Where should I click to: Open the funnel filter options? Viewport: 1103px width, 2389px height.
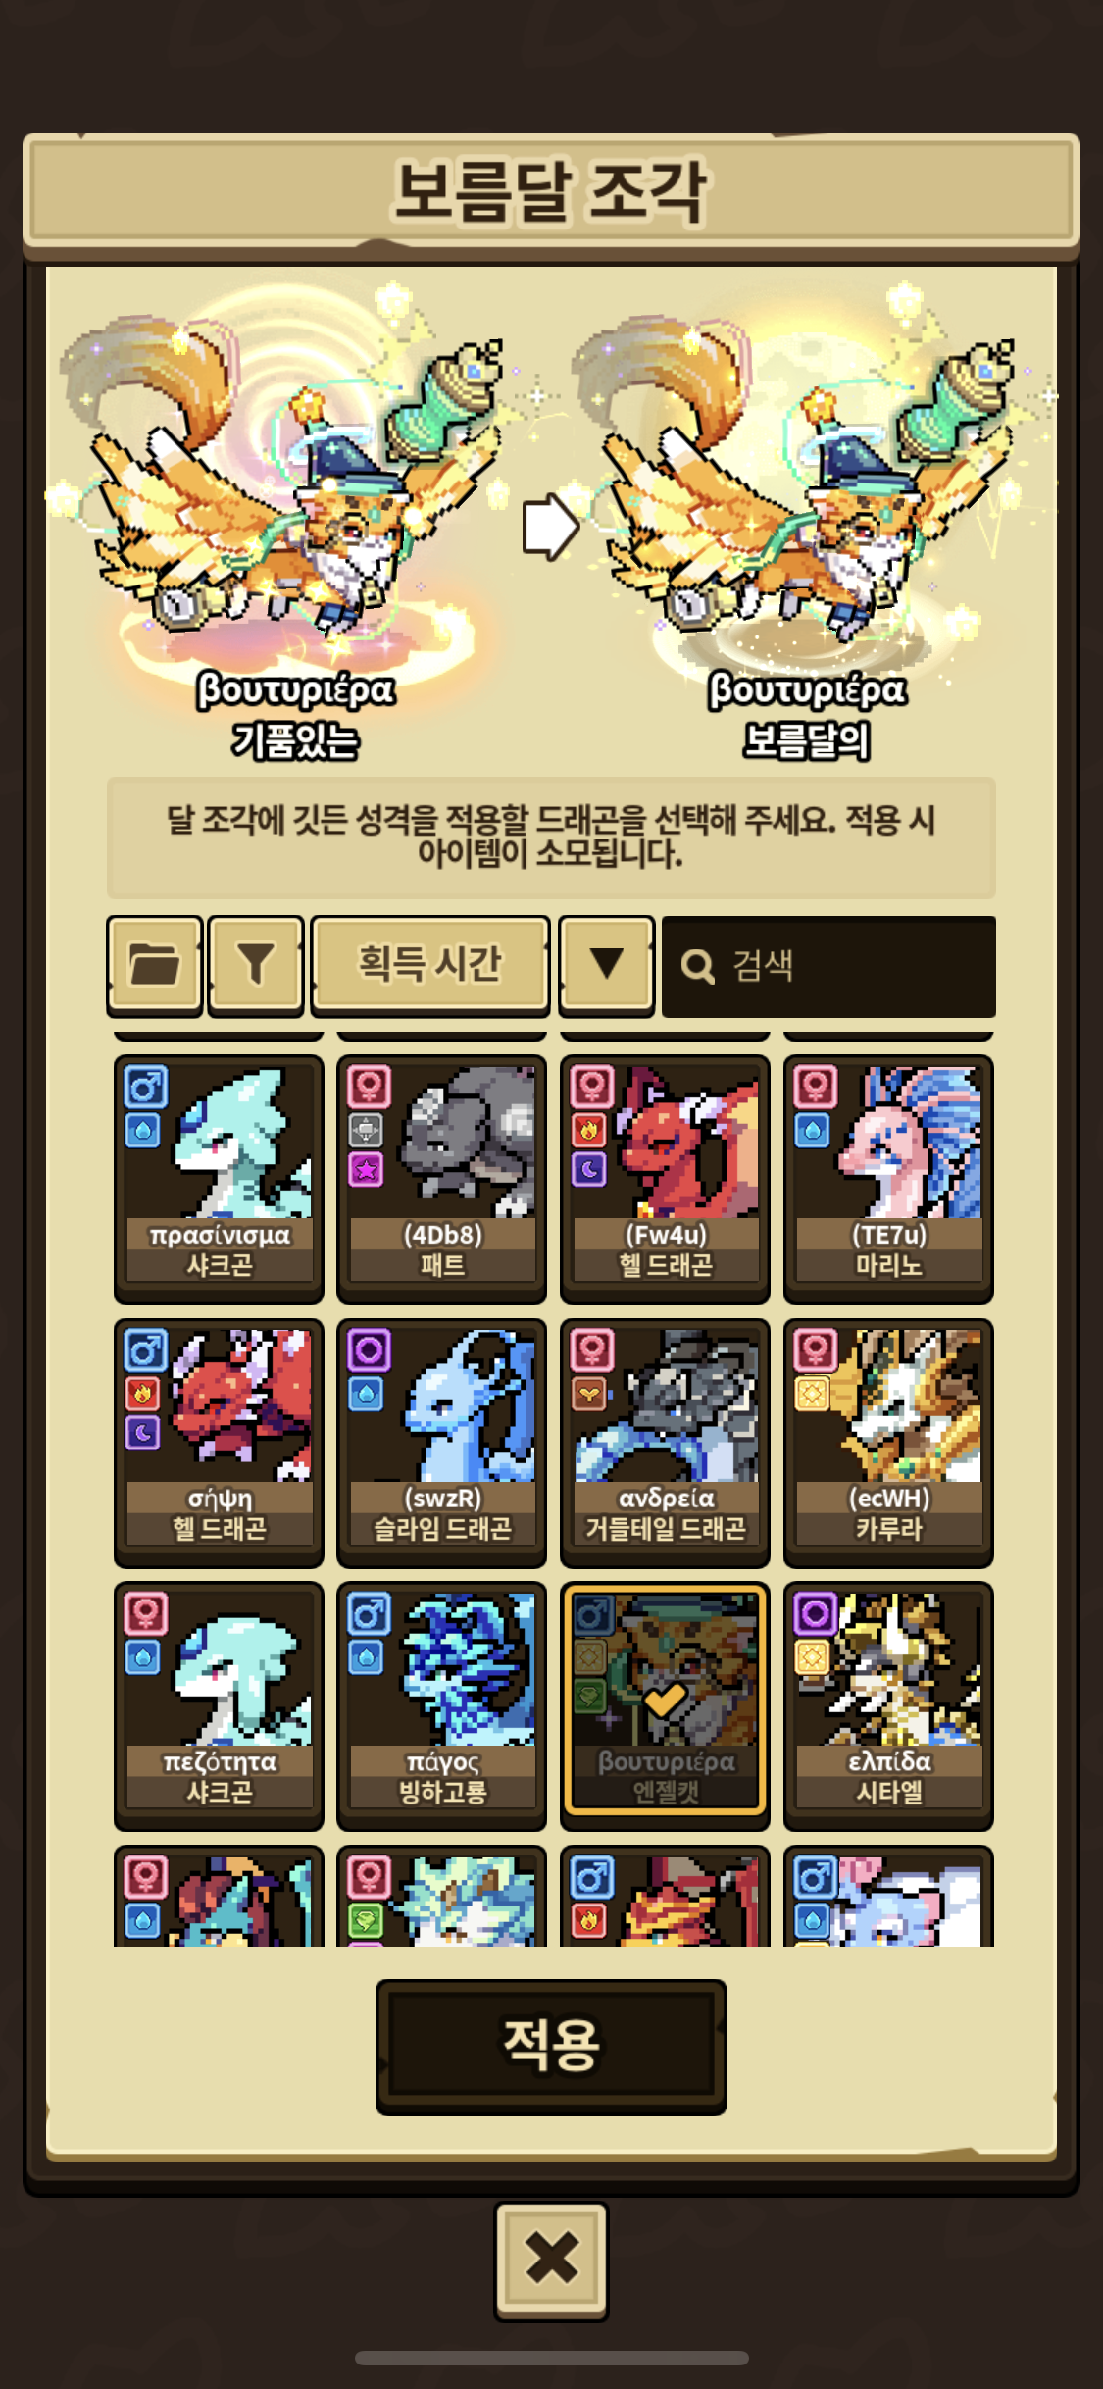pyautogui.click(x=256, y=965)
